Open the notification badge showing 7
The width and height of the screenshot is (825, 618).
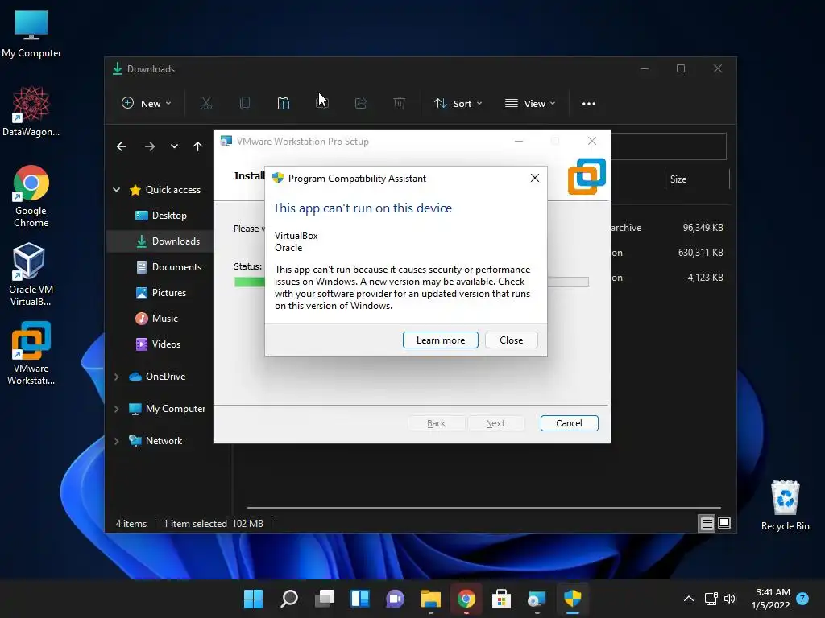[x=802, y=599]
